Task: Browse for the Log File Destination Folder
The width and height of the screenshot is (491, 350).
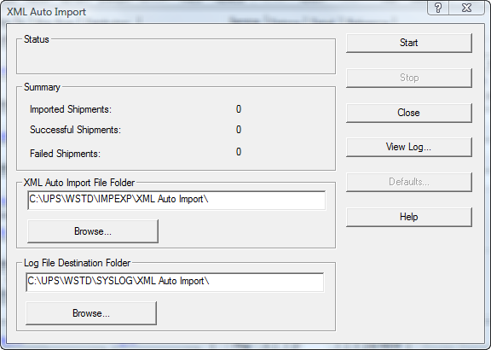Action: 91,313
